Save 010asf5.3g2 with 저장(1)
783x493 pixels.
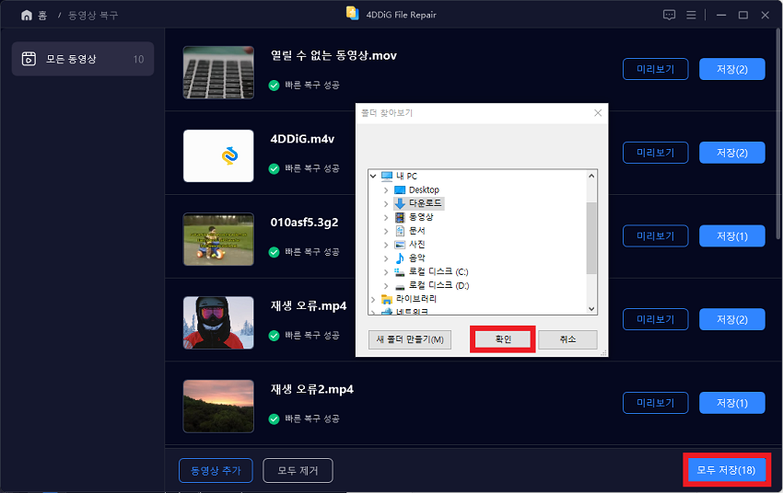[x=732, y=235]
